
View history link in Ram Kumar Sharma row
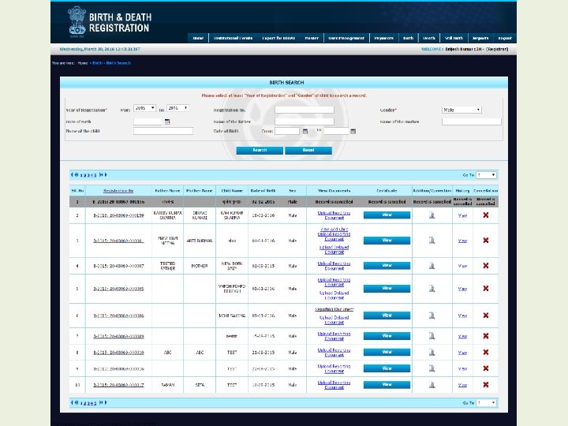[462, 215]
